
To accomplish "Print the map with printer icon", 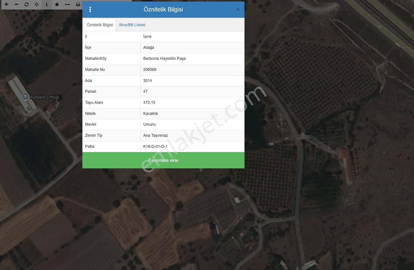I will (x=78, y=4).
